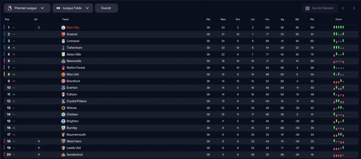
Task: Click the Premier League logo icon
Action: [x=10, y=8]
